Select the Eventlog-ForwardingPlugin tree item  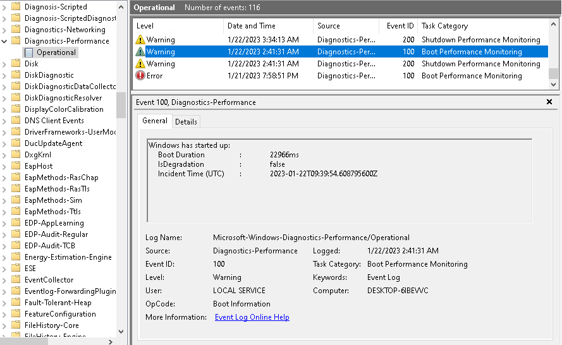click(70, 291)
